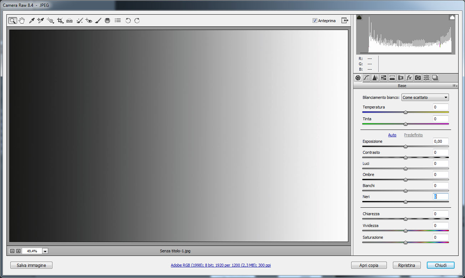This screenshot has width=465, height=278.
Task: Open the Bilanciamento bianco dropdown
Action: pyautogui.click(x=425, y=97)
